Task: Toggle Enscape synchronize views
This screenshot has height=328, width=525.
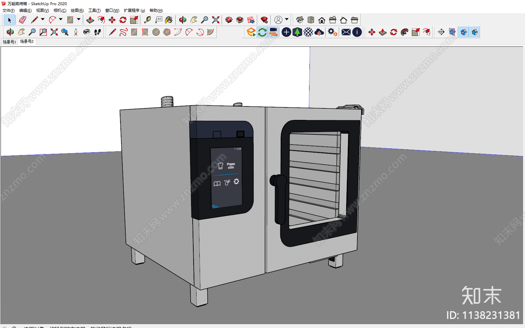Action: pos(273,32)
